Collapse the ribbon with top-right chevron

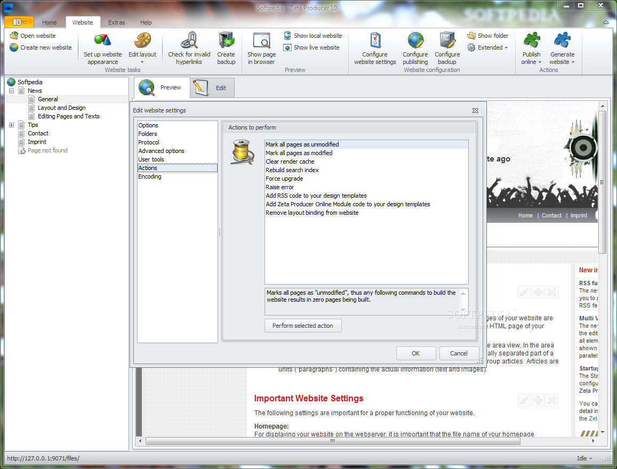click(606, 22)
